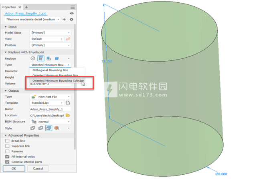
Task: Collapse the envelope Type dropdown
Action: [50, 65]
